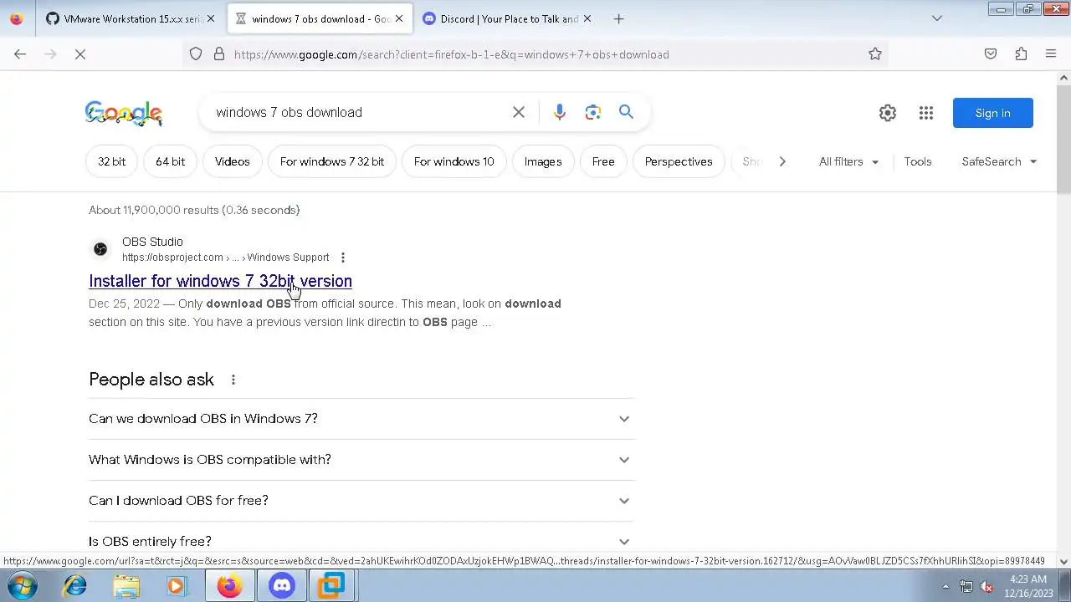Open the All filters dropdown

coord(848,161)
